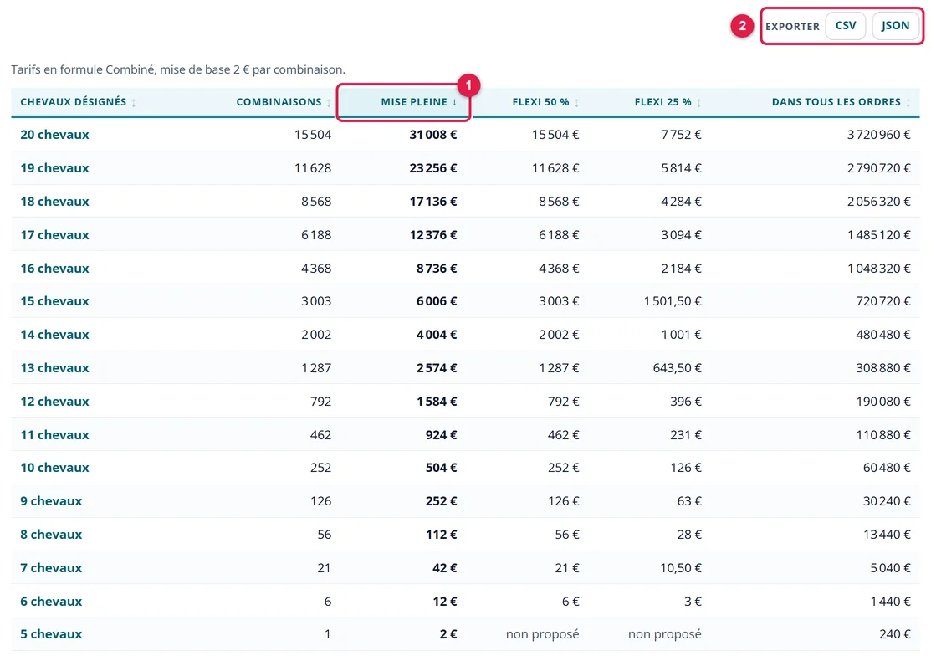Image resolution: width=931 pixels, height=661 pixels.
Task: Choose the 7 chevaux row
Action: [51, 568]
